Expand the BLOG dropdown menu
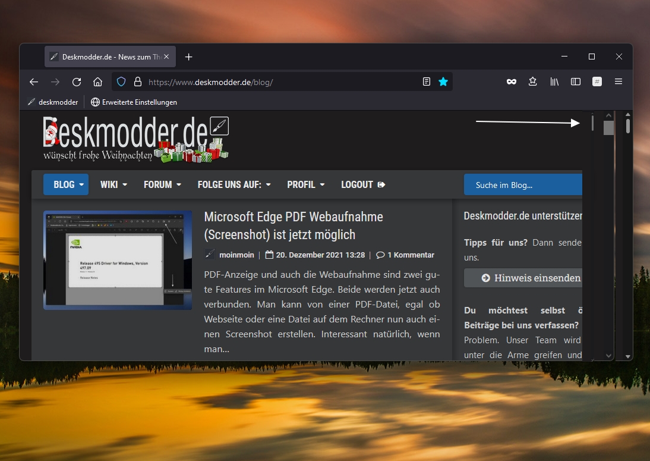 click(x=66, y=184)
